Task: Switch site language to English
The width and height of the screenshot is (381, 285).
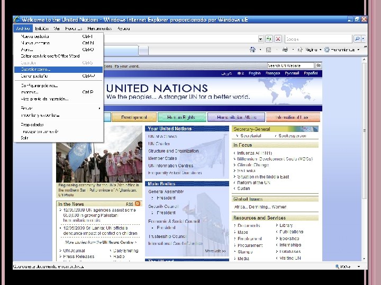Action: tap(255, 73)
